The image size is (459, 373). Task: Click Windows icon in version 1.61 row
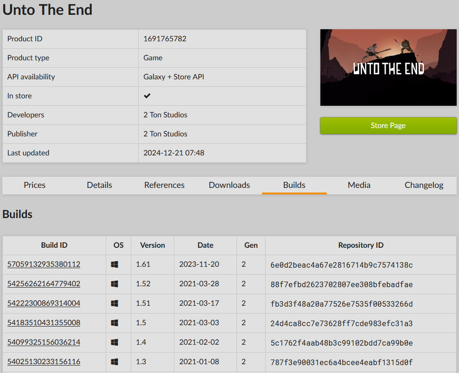coord(115,264)
